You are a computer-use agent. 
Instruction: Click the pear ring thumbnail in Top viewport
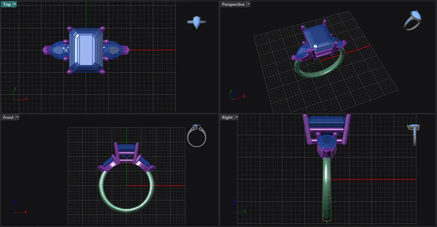click(197, 22)
